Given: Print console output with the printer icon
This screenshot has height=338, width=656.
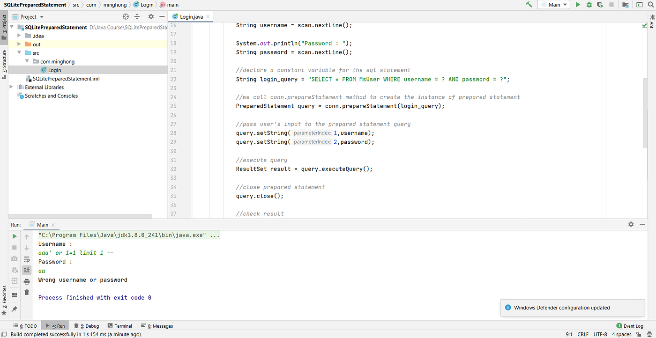Looking at the screenshot, I should 27,281.
